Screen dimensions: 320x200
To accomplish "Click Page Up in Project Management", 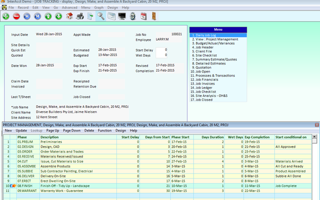I will [52, 130].
